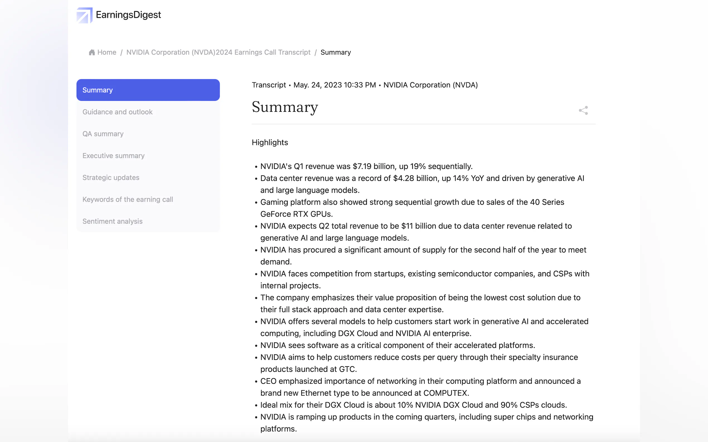The height and width of the screenshot is (442, 708).
Task: Go to Executive summary section
Action: (113, 156)
